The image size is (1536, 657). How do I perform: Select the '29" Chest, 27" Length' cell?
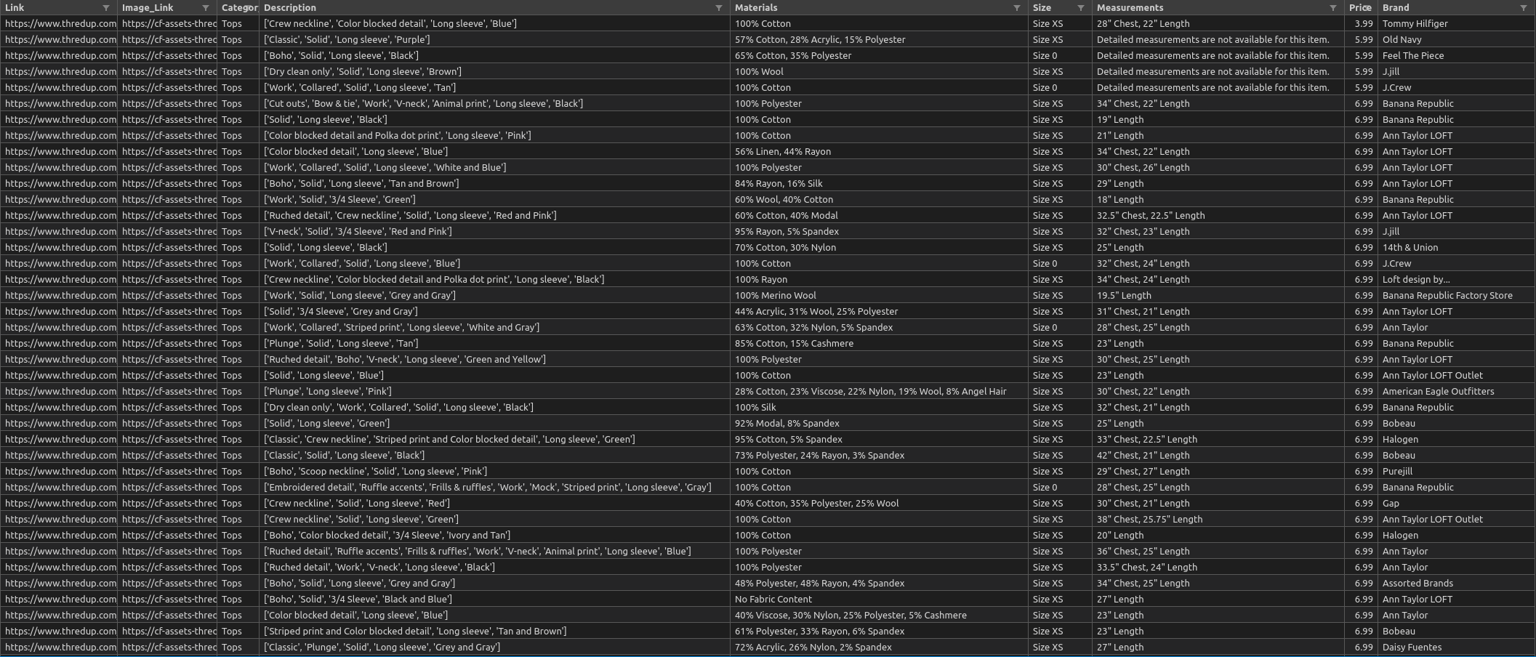point(1218,472)
